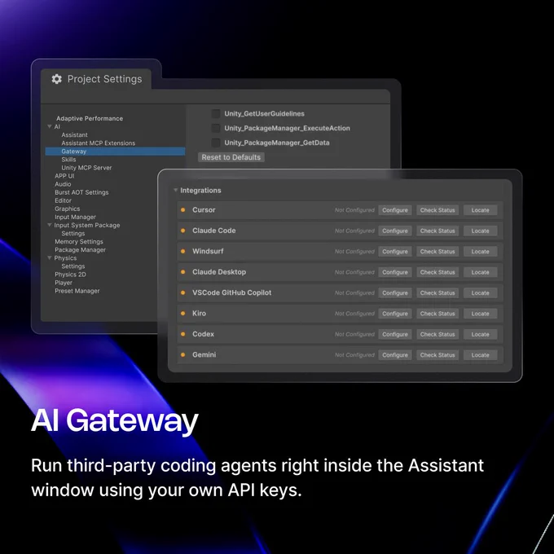Configure the Windsurf integration

(395, 251)
